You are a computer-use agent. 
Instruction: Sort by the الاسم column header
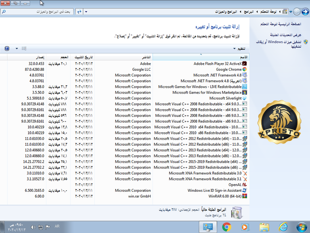201,57
